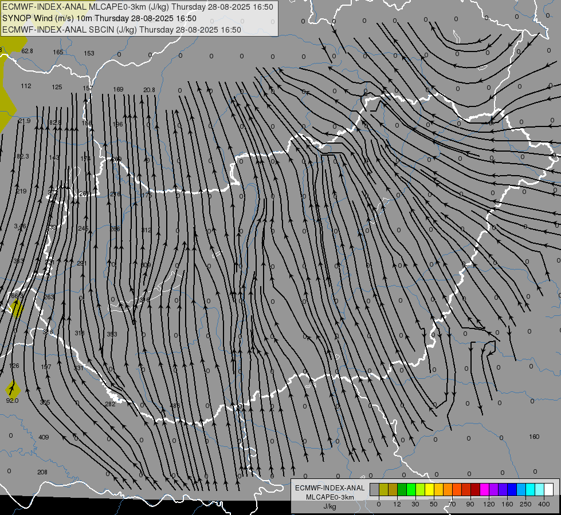Click the legend scale value 90
Viewport: 561px width, 515px height.
pos(470,504)
